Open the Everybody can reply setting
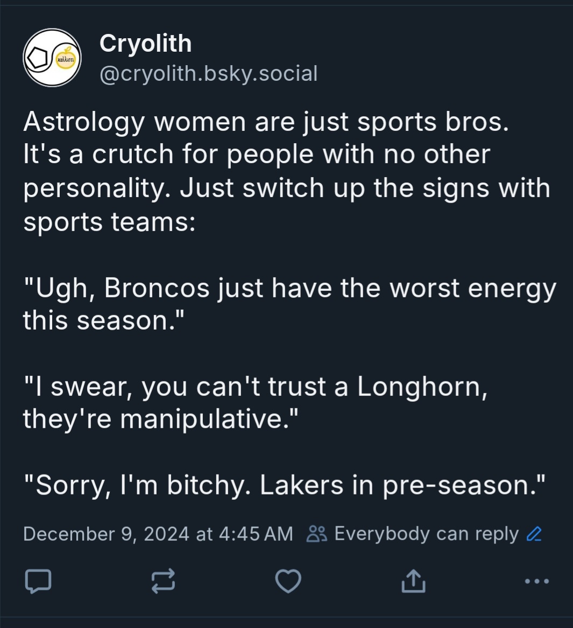The width and height of the screenshot is (573, 628). click(x=427, y=534)
